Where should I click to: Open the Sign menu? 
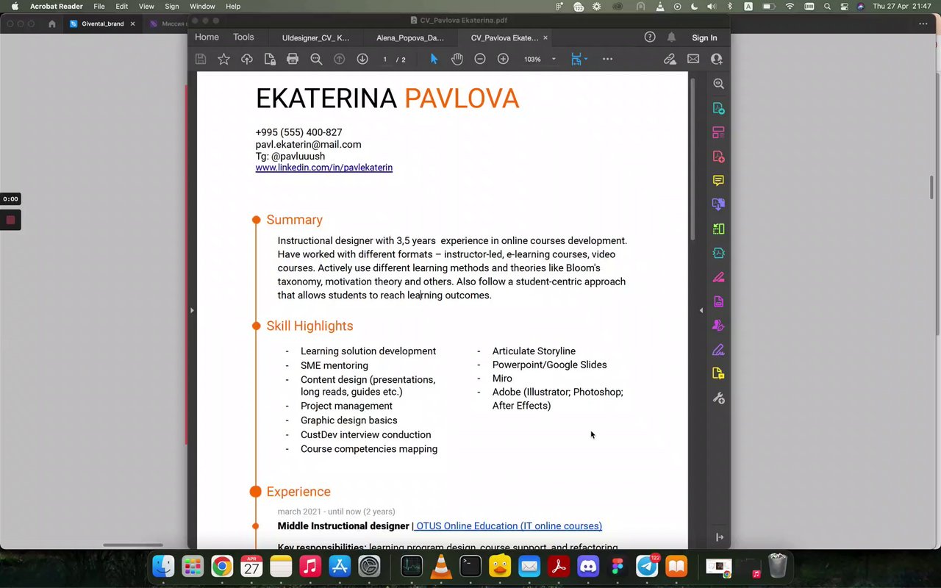point(172,6)
